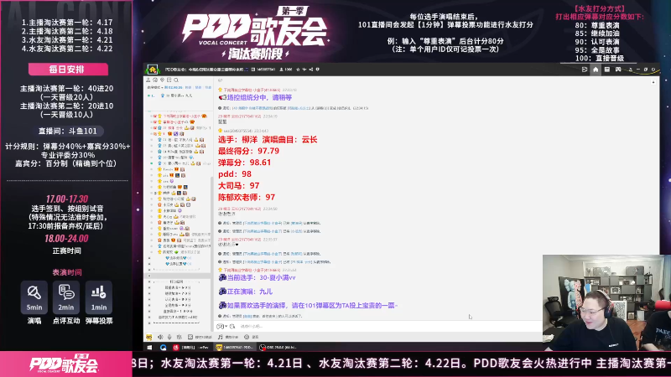671x377 pixels.
Task: Click the 当前选手：30-夏小满vv message
Action: [261, 278]
